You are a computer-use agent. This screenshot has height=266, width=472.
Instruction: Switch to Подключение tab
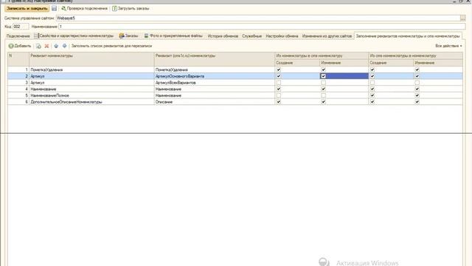18,36
